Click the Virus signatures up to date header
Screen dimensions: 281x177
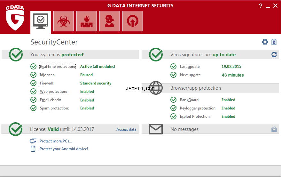[203, 55]
